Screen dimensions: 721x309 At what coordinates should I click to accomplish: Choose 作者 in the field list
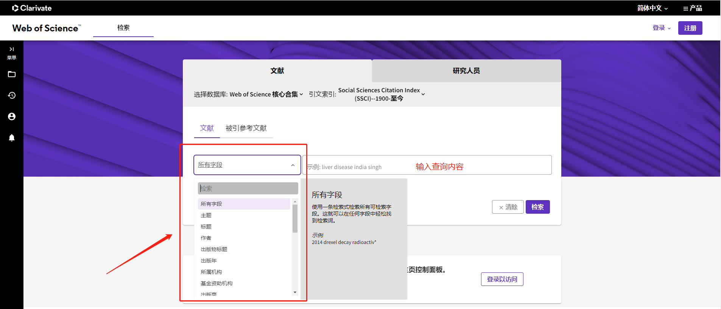coord(244,238)
